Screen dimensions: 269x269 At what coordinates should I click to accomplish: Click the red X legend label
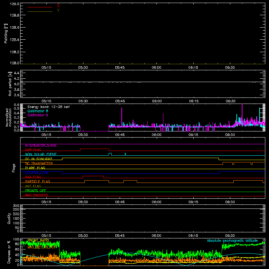tap(58, 6)
